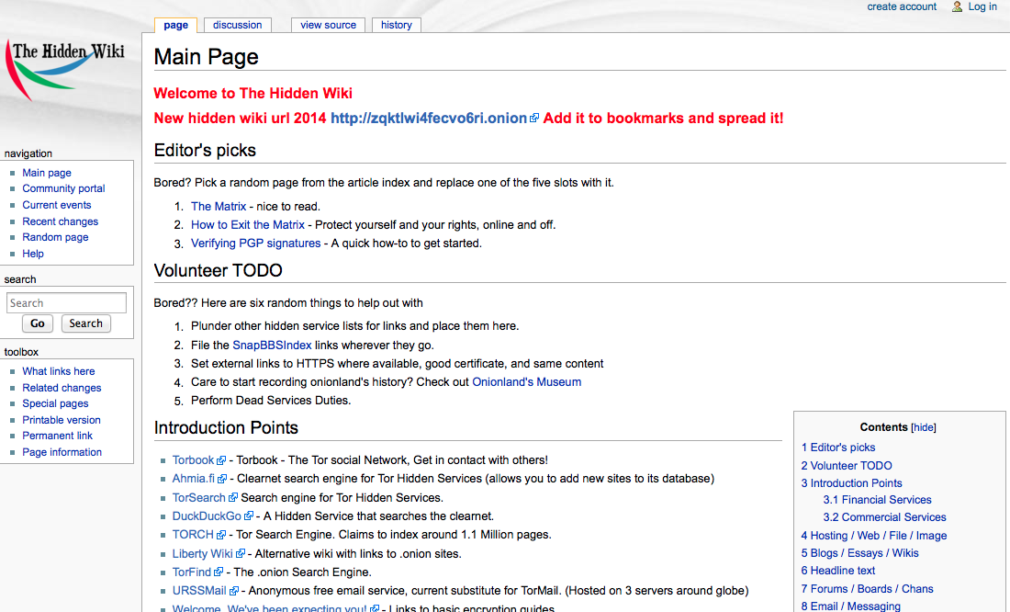
Task: Click external link icon next to Liberty Wiki
Action: click(241, 553)
